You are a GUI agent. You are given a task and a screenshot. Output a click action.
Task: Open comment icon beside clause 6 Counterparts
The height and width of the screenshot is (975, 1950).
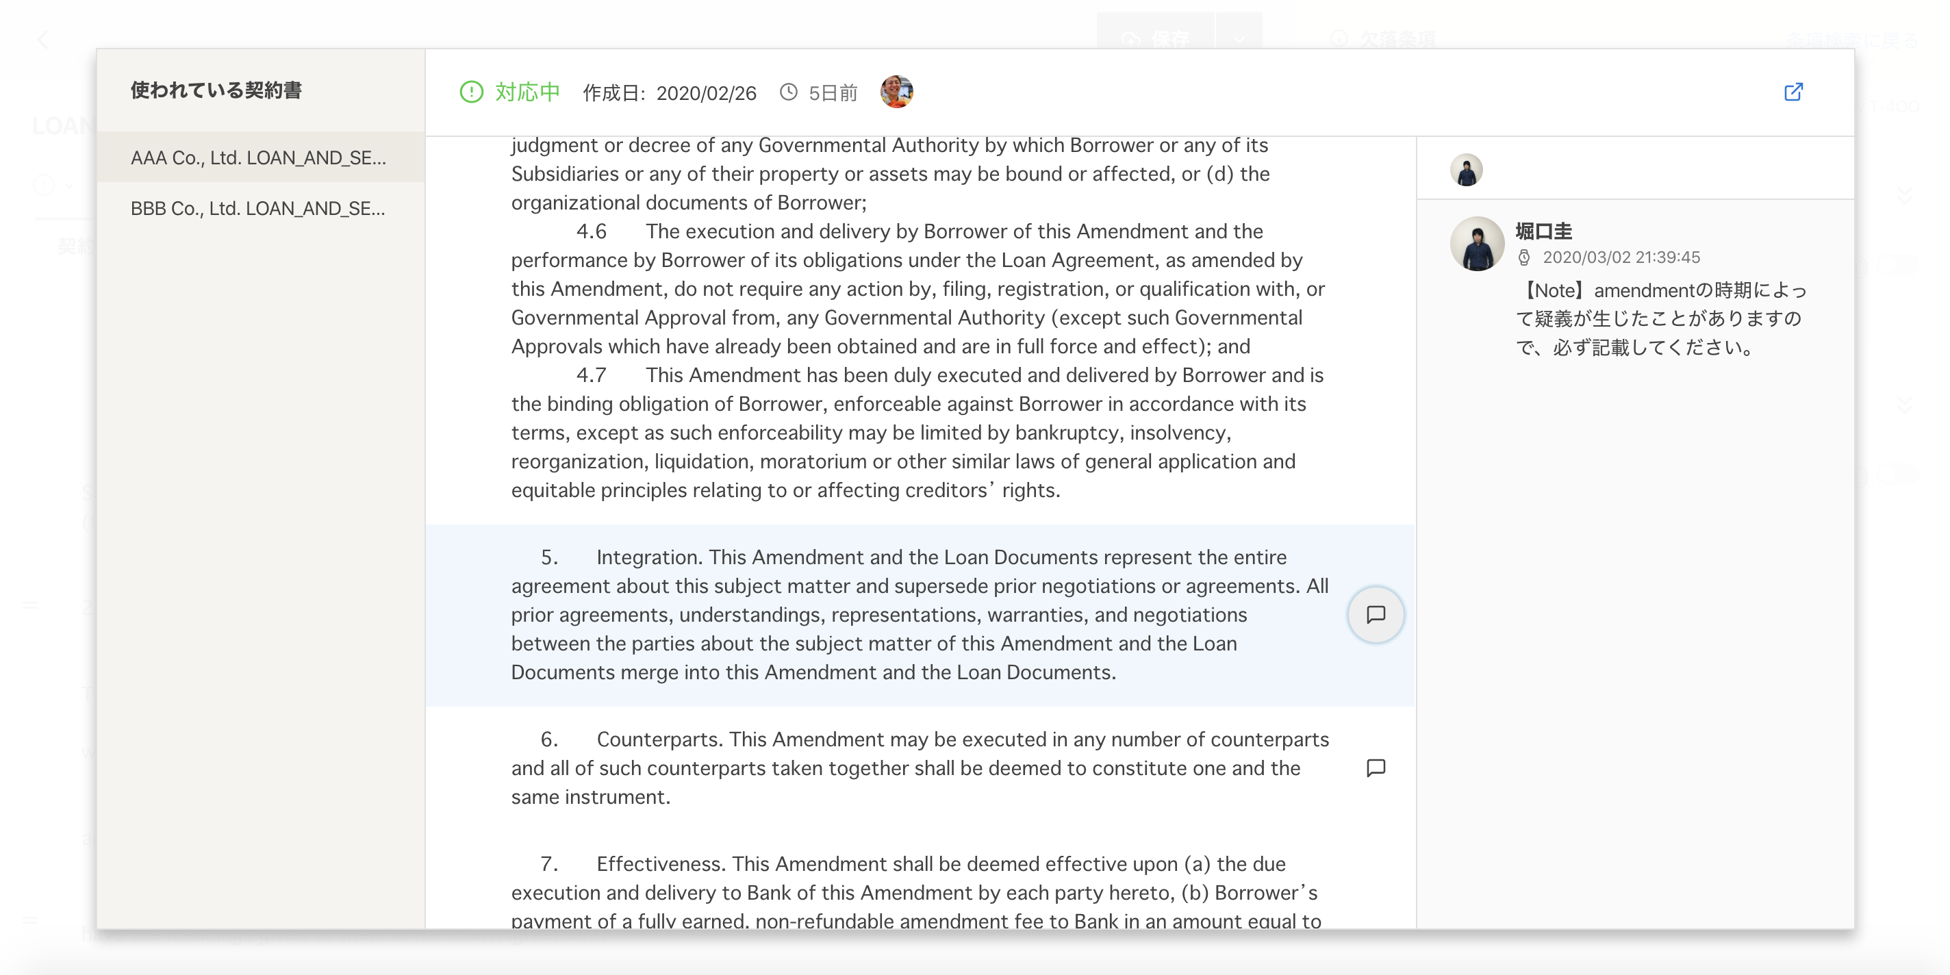(x=1376, y=768)
